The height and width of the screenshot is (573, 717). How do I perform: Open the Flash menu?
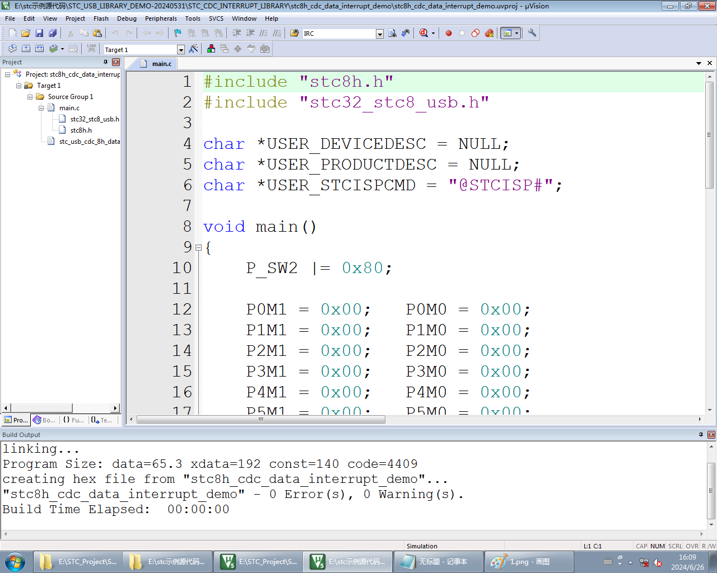click(x=101, y=18)
